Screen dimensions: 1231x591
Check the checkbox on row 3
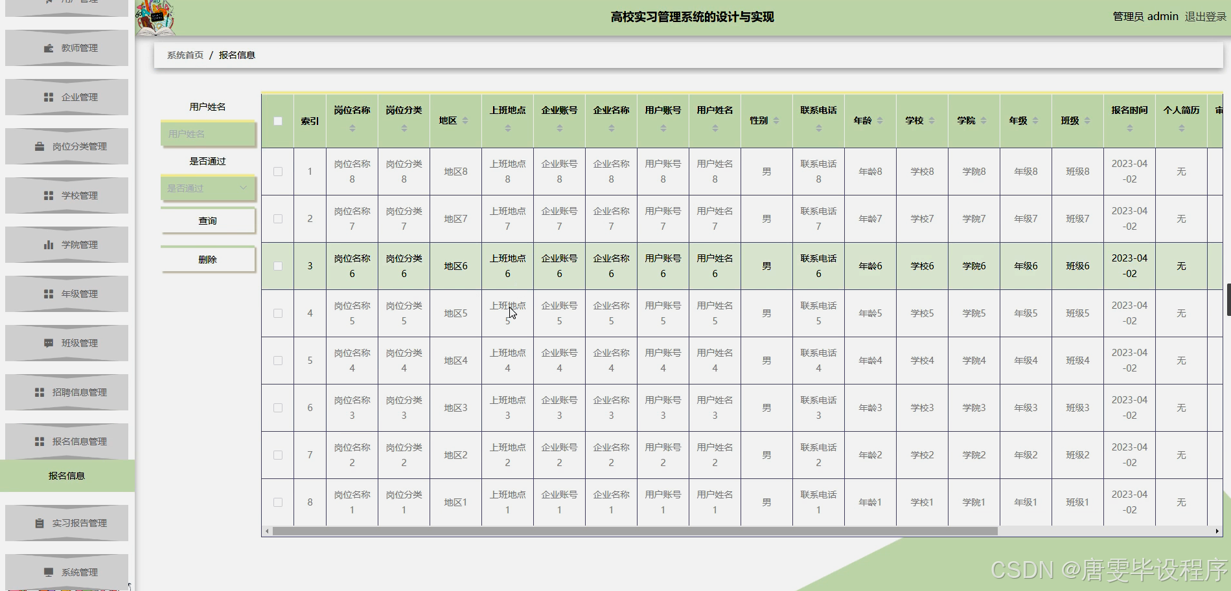(278, 265)
